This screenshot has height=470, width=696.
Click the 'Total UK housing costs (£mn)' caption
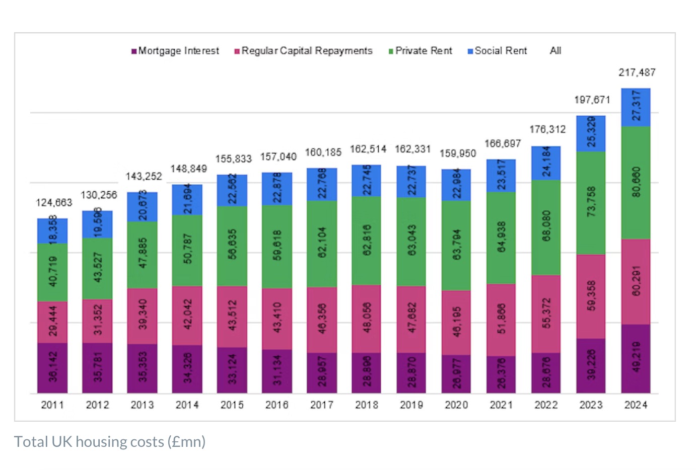coord(110,442)
